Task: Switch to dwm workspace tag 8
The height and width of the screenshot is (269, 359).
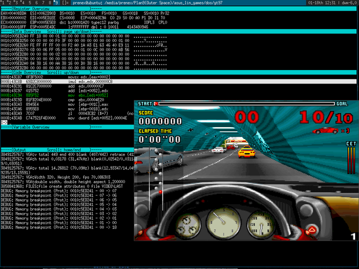Action: point(50,3)
